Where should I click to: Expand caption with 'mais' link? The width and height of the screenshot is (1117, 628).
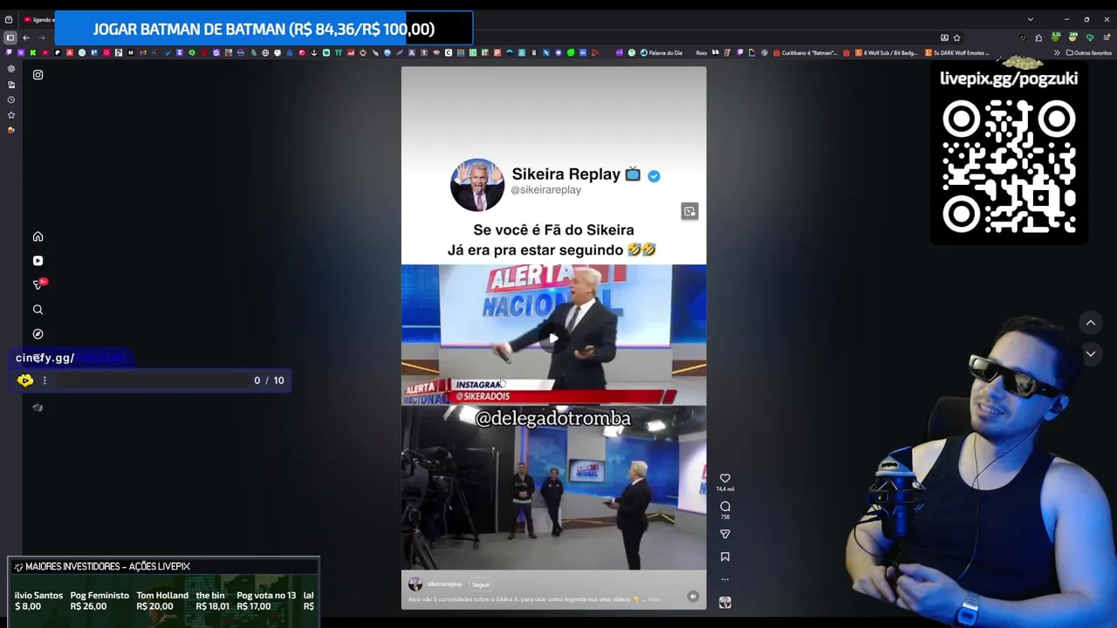(x=654, y=599)
